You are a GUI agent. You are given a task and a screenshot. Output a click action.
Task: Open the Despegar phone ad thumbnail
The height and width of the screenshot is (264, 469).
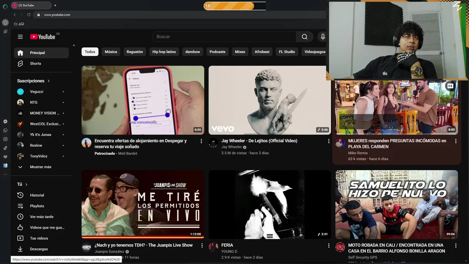coord(143,100)
